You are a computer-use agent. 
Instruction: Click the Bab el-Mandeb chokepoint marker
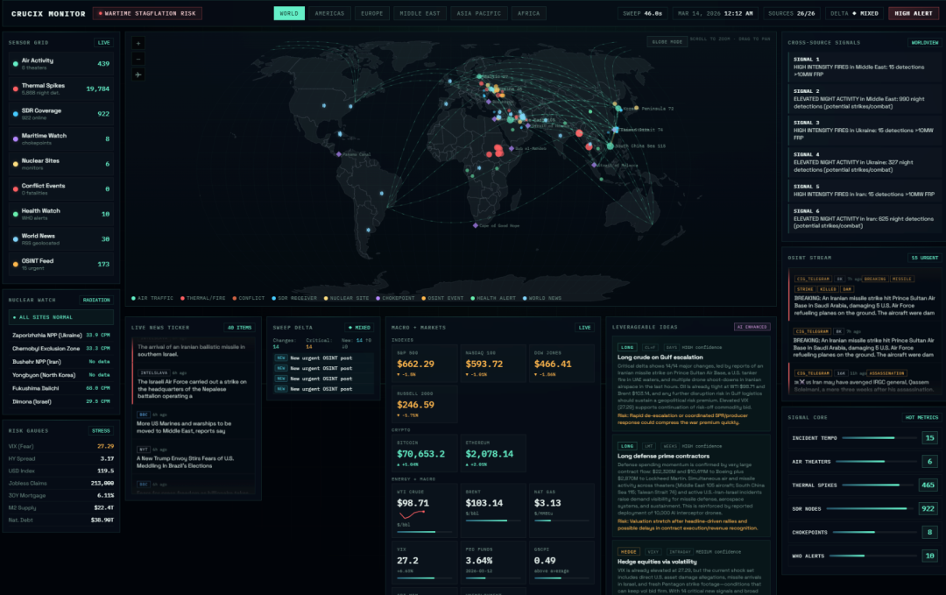point(512,148)
